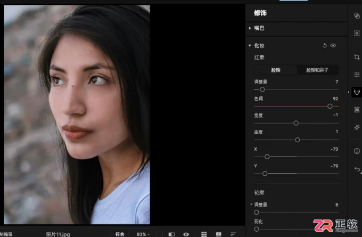Click the 高度 value 1

336,132
